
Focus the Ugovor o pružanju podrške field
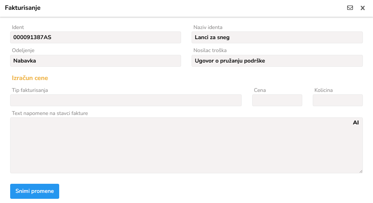pyautogui.click(x=277, y=61)
